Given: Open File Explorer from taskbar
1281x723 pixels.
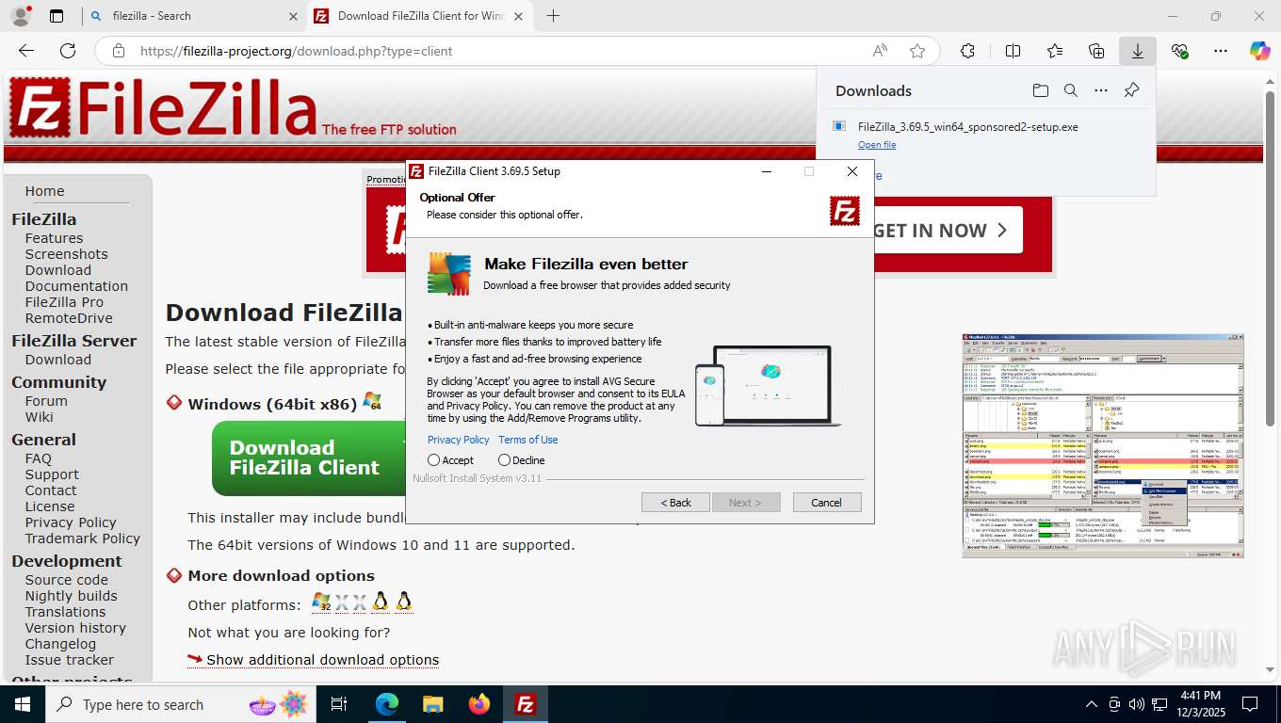Looking at the screenshot, I should 432,704.
